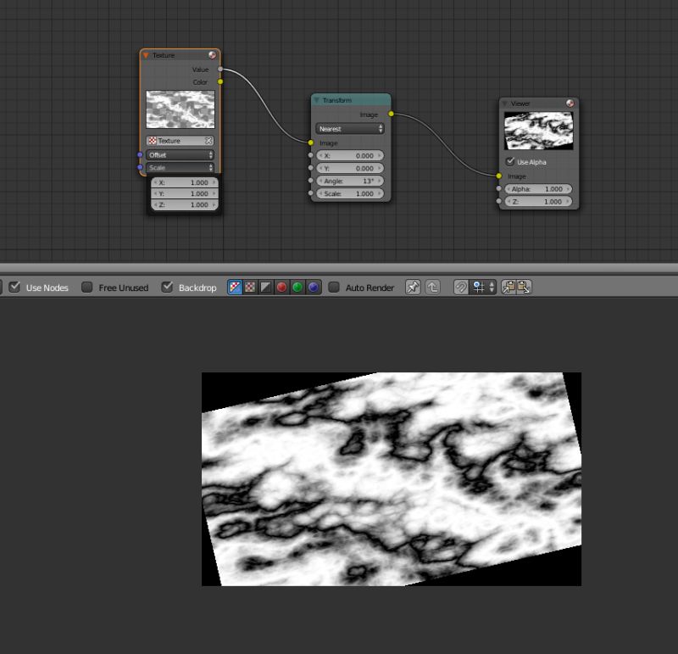Select the color and alpha backdrop icon

tap(251, 287)
